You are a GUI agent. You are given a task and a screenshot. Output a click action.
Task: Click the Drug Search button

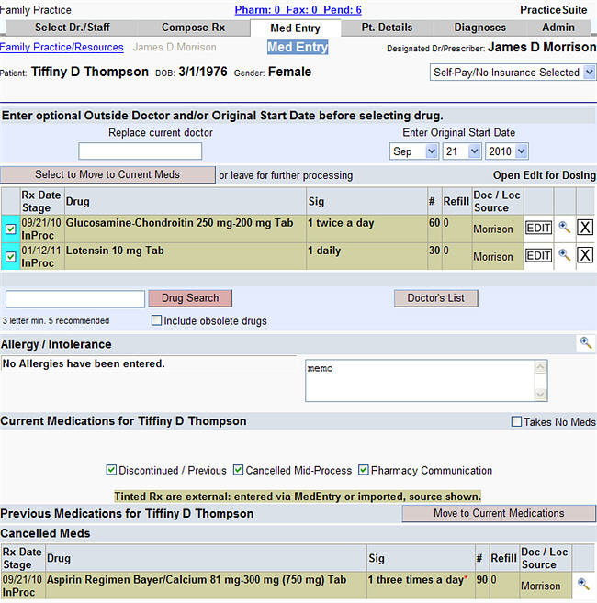[x=190, y=298]
